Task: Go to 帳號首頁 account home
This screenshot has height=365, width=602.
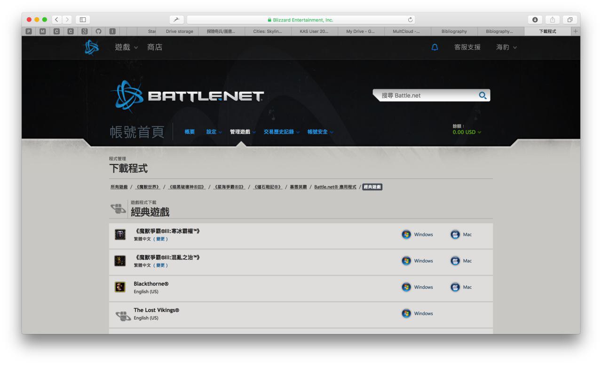Action: (137, 132)
